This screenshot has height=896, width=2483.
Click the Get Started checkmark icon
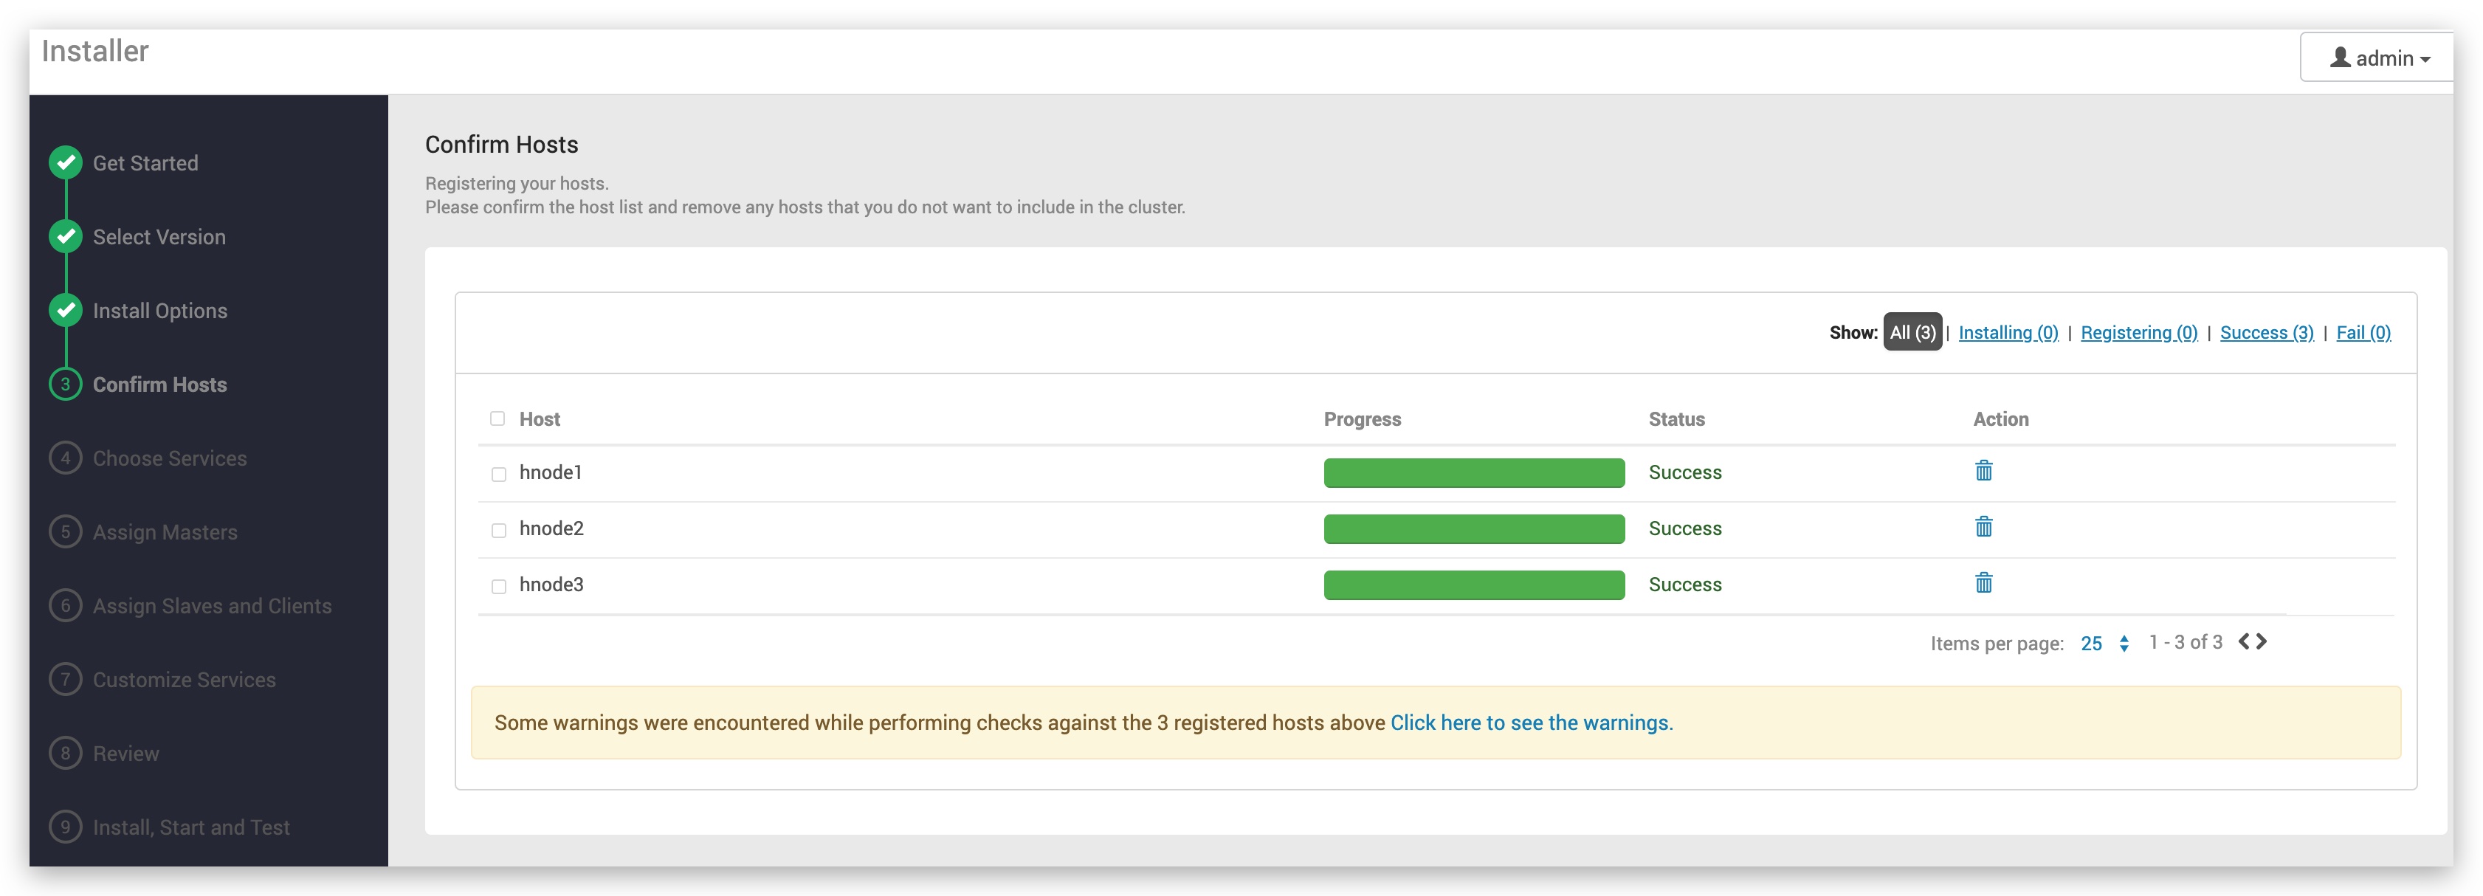pyautogui.click(x=66, y=163)
